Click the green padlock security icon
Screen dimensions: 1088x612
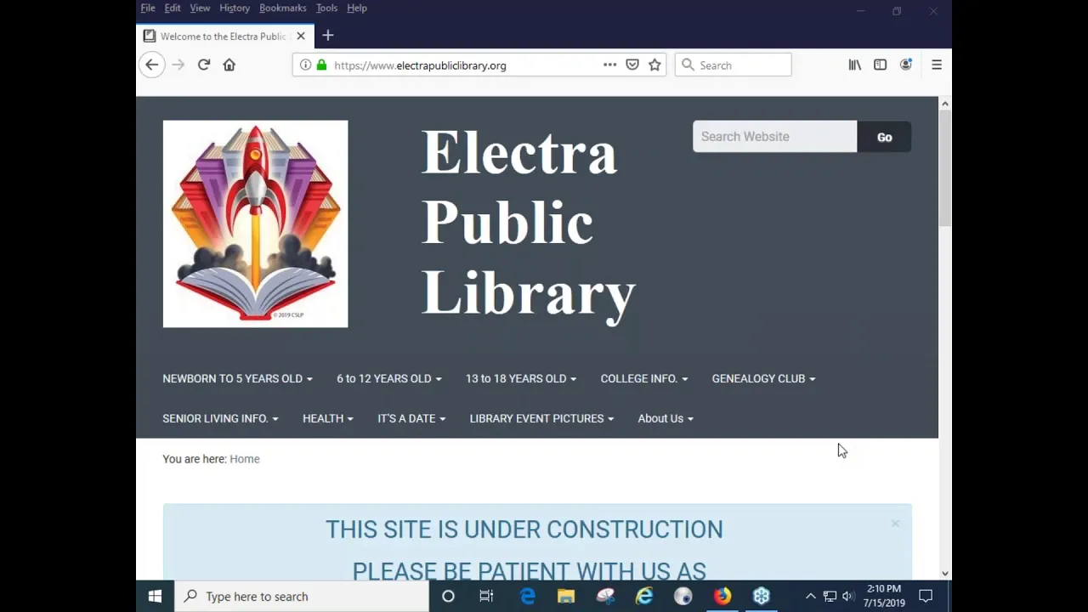click(321, 65)
